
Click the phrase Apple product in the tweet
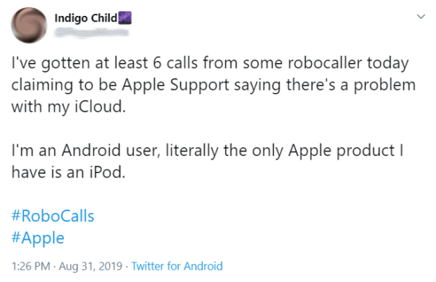[x=342, y=152]
